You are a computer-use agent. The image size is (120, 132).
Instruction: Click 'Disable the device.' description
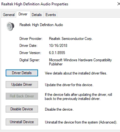[x=59, y=109]
